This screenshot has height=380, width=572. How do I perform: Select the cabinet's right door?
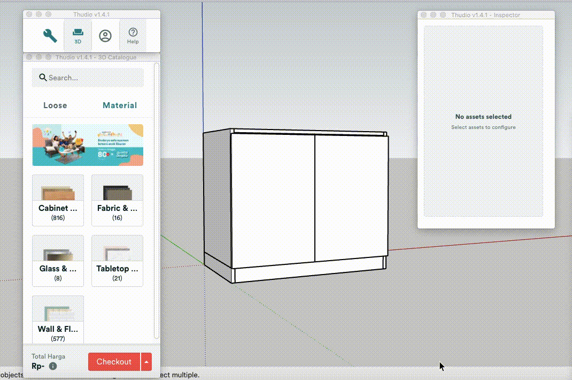tap(352, 197)
